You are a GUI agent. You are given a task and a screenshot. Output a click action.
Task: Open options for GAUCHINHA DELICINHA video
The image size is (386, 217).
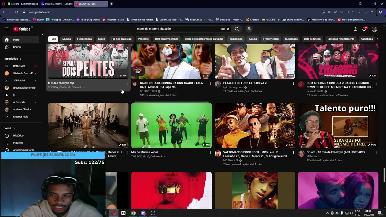(x=210, y=83)
